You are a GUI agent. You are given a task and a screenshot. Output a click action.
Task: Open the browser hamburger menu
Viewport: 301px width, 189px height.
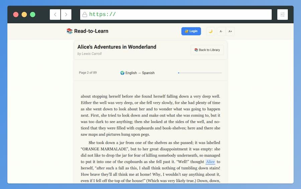[x=282, y=14]
